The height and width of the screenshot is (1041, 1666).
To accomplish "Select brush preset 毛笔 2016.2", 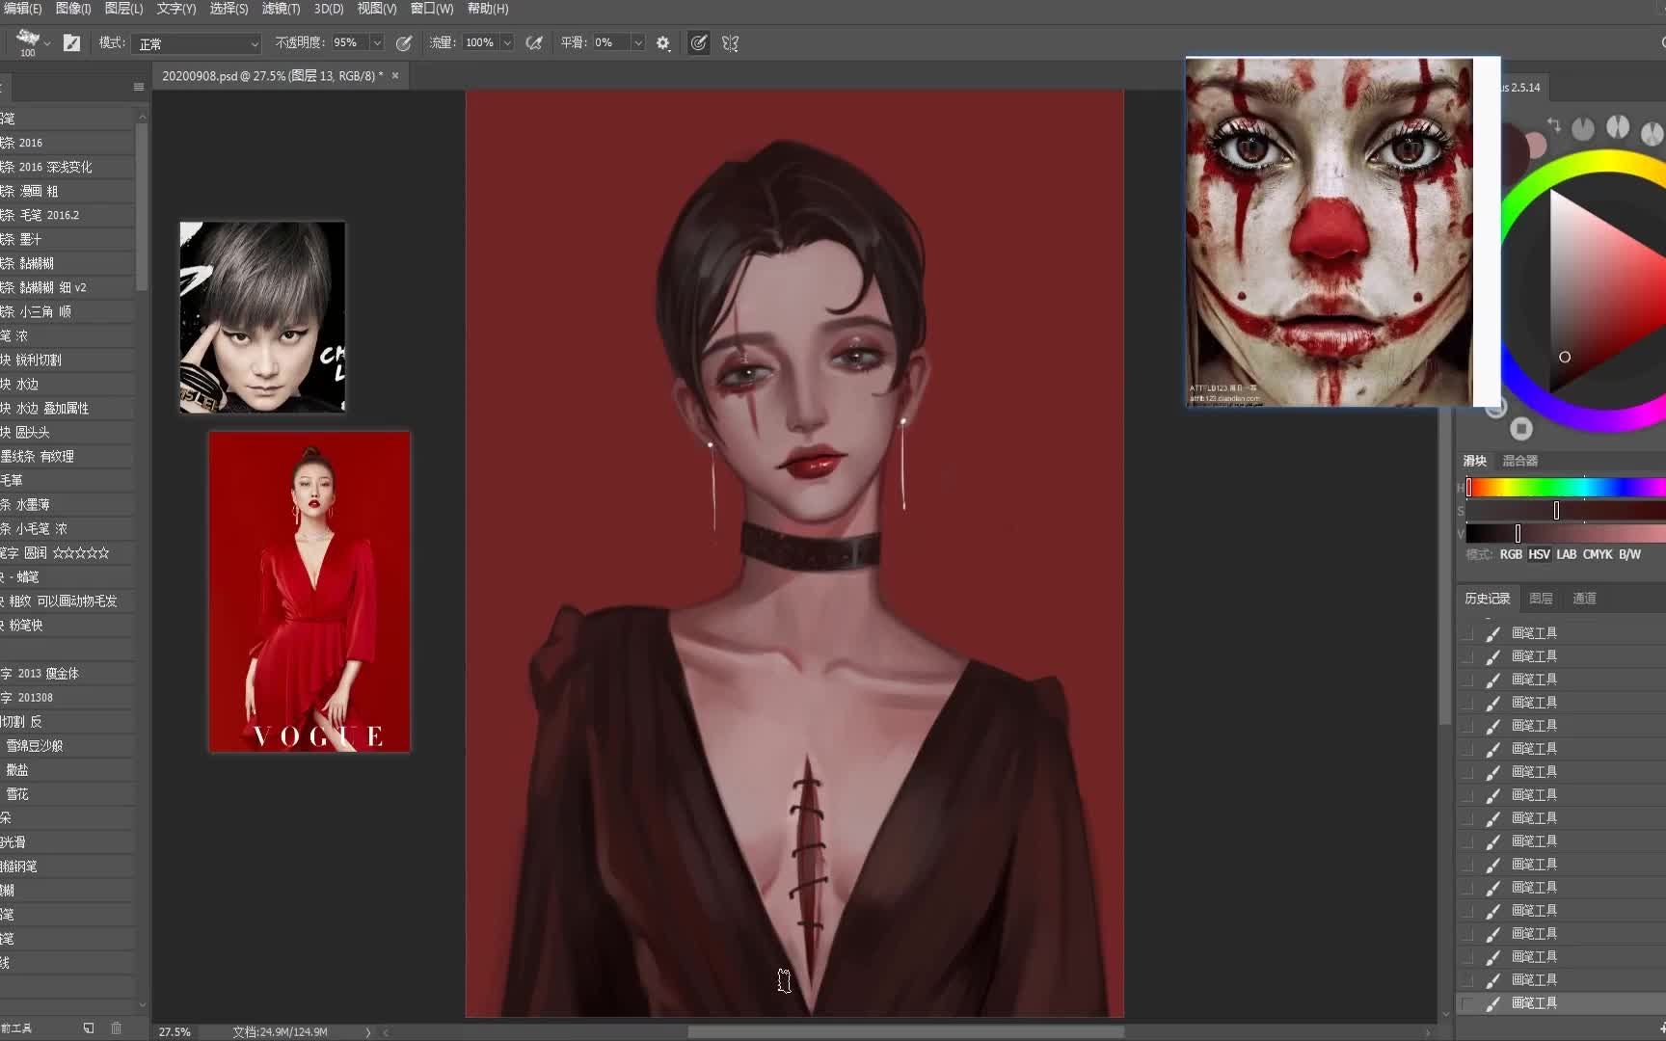I will 67,215.
